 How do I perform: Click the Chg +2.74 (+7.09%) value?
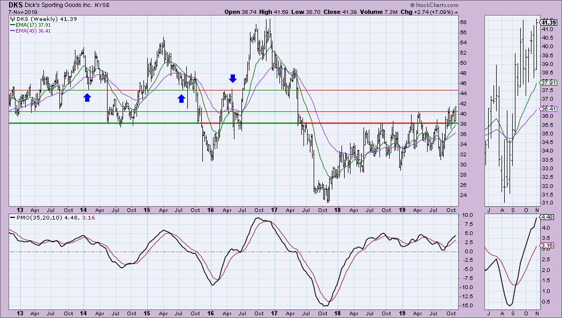point(427,12)
